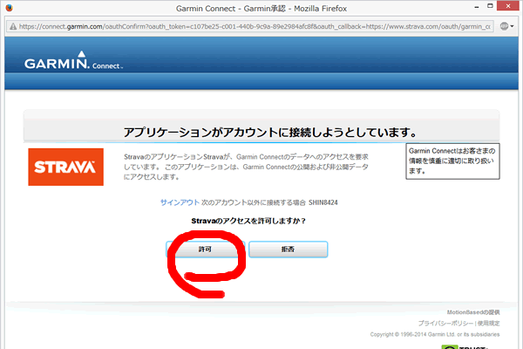Click the 拒否 (Deny) button
The image size is (523, 349).
tap(289, 250)
